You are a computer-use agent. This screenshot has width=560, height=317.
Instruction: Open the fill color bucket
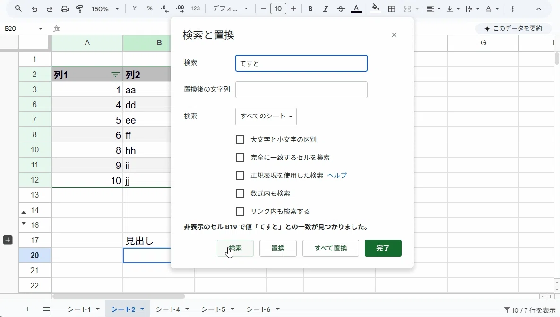pyautogui.click(x=375, y=8)
